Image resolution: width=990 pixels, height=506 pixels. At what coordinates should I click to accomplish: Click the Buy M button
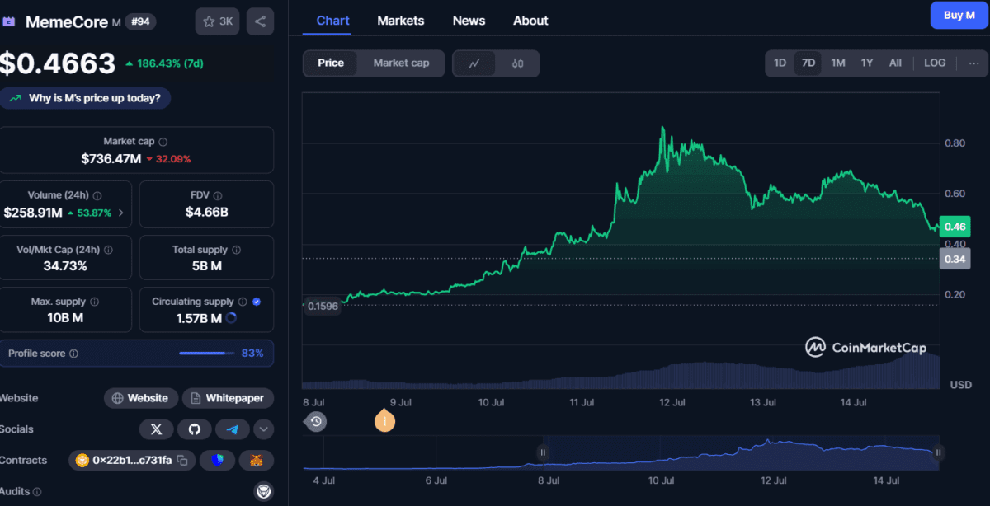tap(959, 15)
